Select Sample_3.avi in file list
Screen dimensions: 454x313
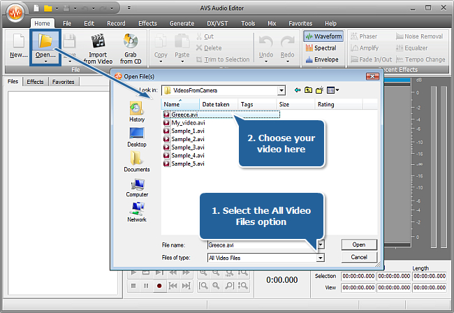(184, 147)
